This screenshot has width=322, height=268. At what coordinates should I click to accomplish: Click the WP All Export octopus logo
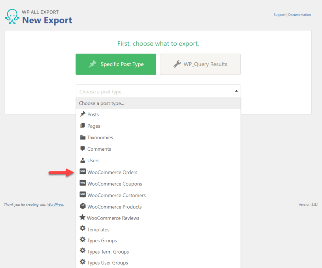(x=12, y=16)
